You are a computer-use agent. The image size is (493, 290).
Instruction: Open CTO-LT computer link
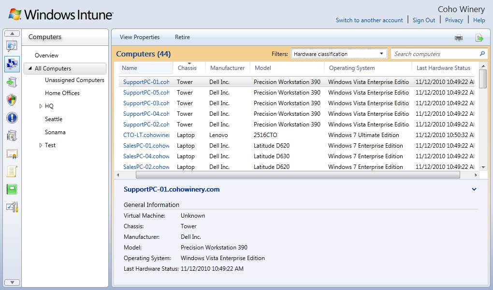tap(146, 135)
